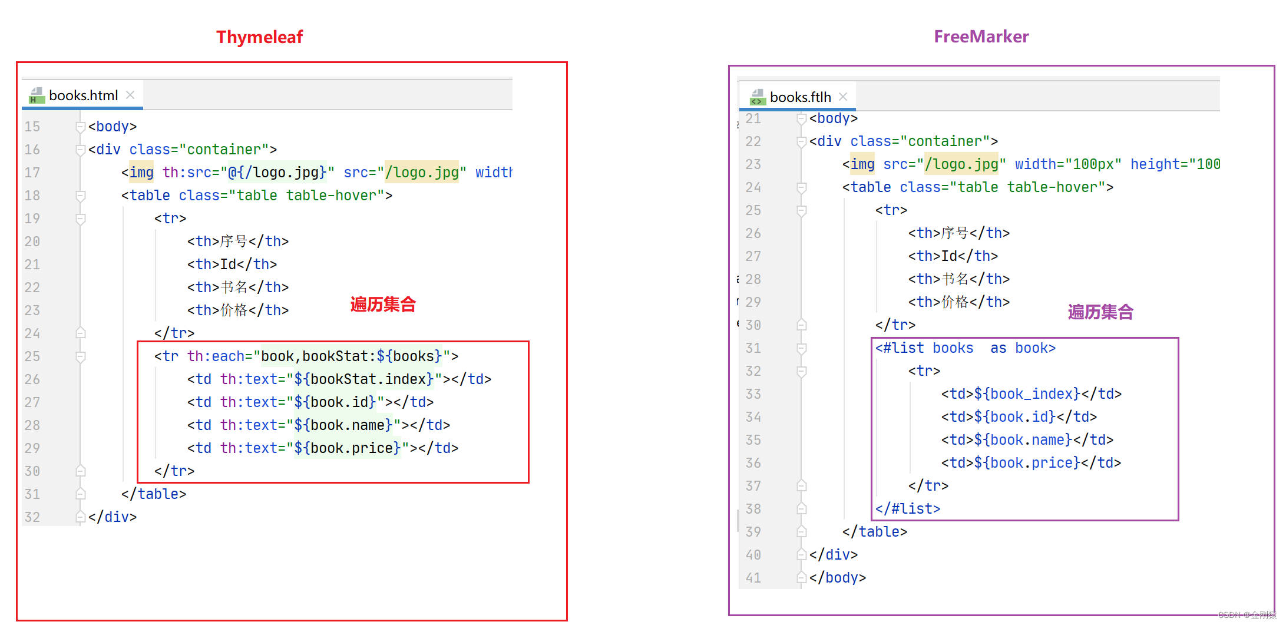Click fold end marker at line 32 in books.html
Image resolution: width=1286 pixels, height=625 pixels.
[x=81, y=517]
